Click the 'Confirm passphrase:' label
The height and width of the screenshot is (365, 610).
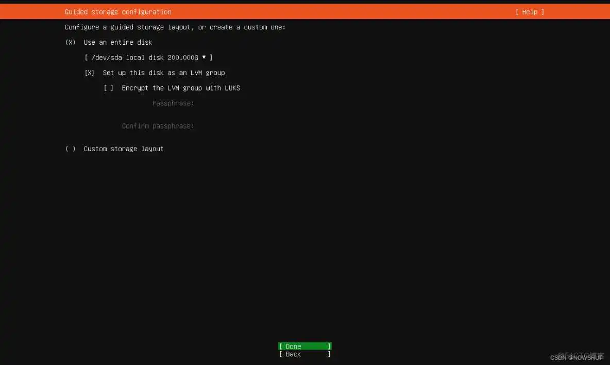pos(158,126)
